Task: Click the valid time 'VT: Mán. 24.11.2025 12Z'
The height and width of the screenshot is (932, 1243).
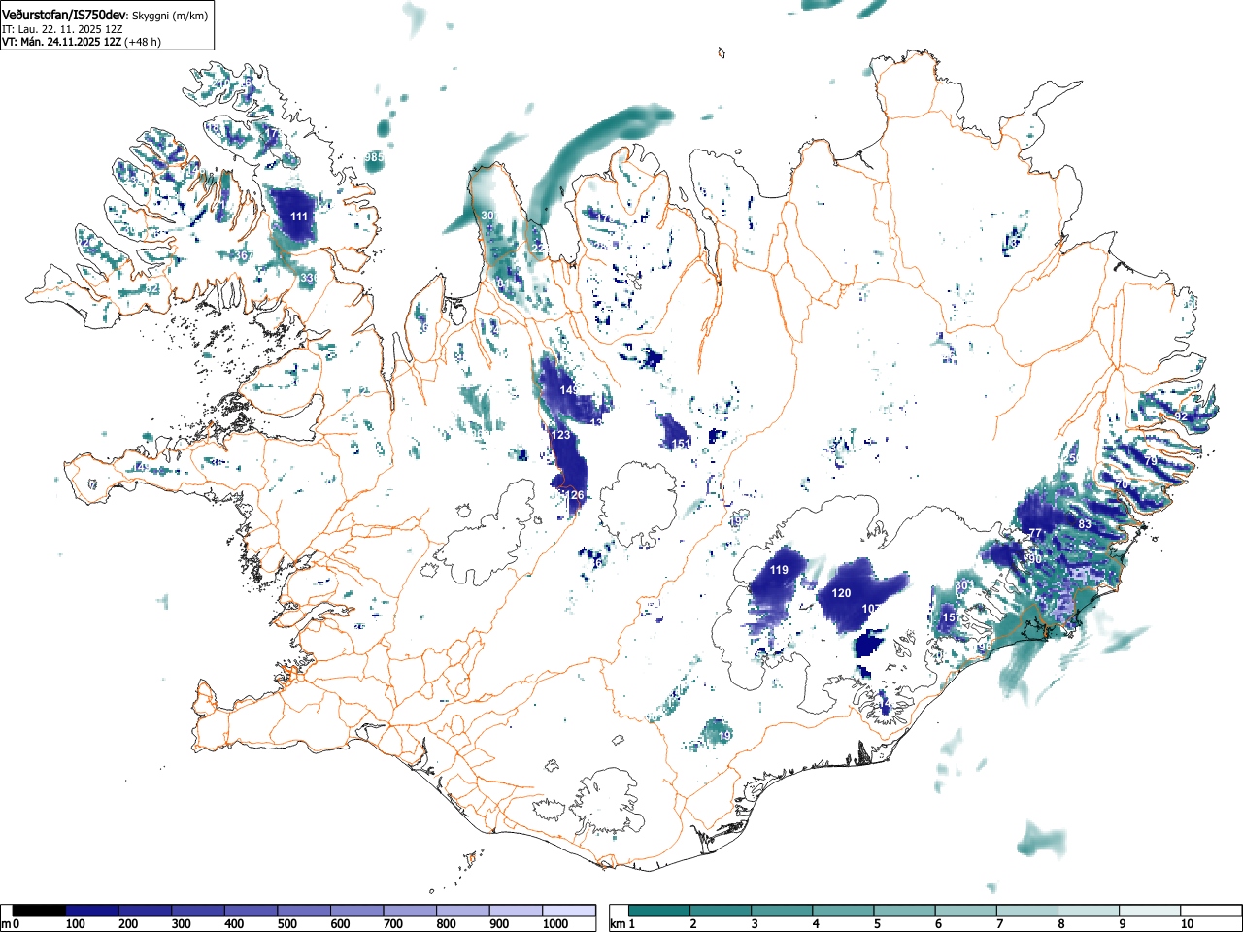Action: coord(61,42)
